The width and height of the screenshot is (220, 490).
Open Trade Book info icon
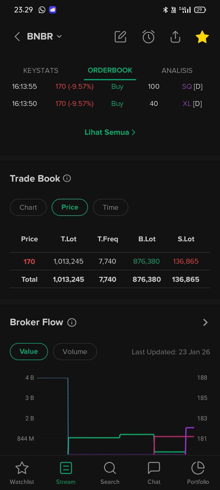pos(67,178)
